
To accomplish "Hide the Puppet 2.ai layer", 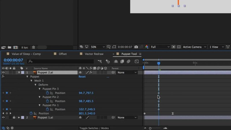I will pos(3,73).
